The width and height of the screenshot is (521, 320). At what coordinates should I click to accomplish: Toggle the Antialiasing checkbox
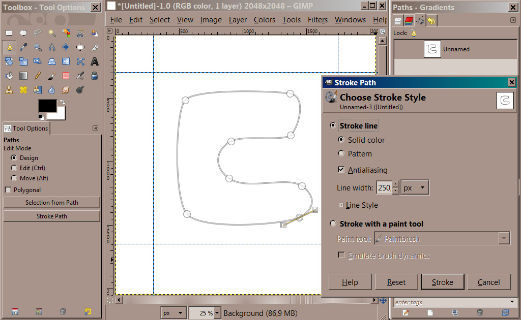coord(341,170)
